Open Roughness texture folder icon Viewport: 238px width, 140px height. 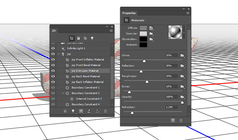click(x=182, y=76)
